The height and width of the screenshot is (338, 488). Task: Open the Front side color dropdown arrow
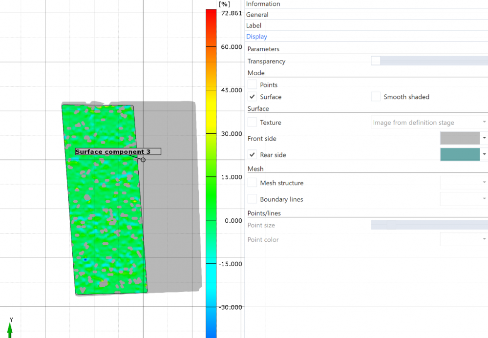click(x=484, y=138)
